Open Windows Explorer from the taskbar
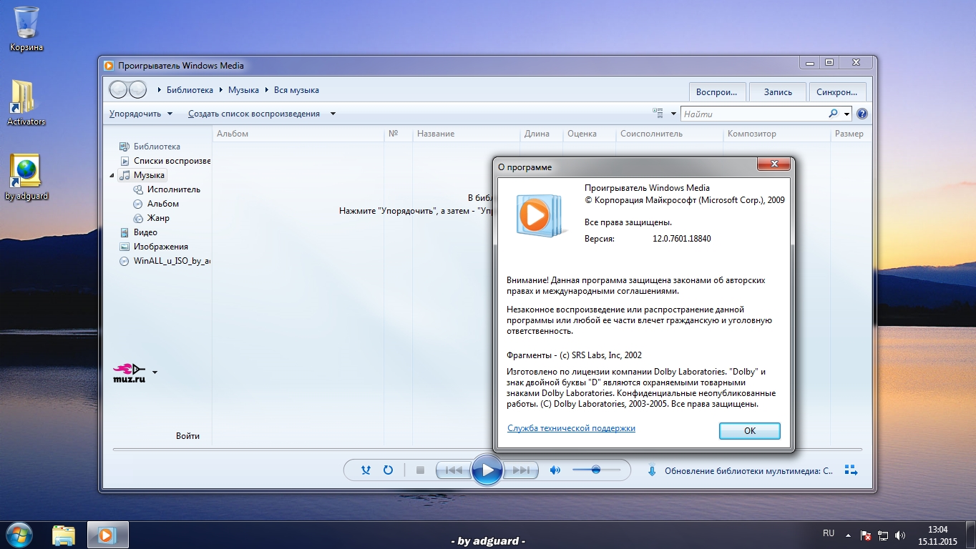 coord(64,535)
